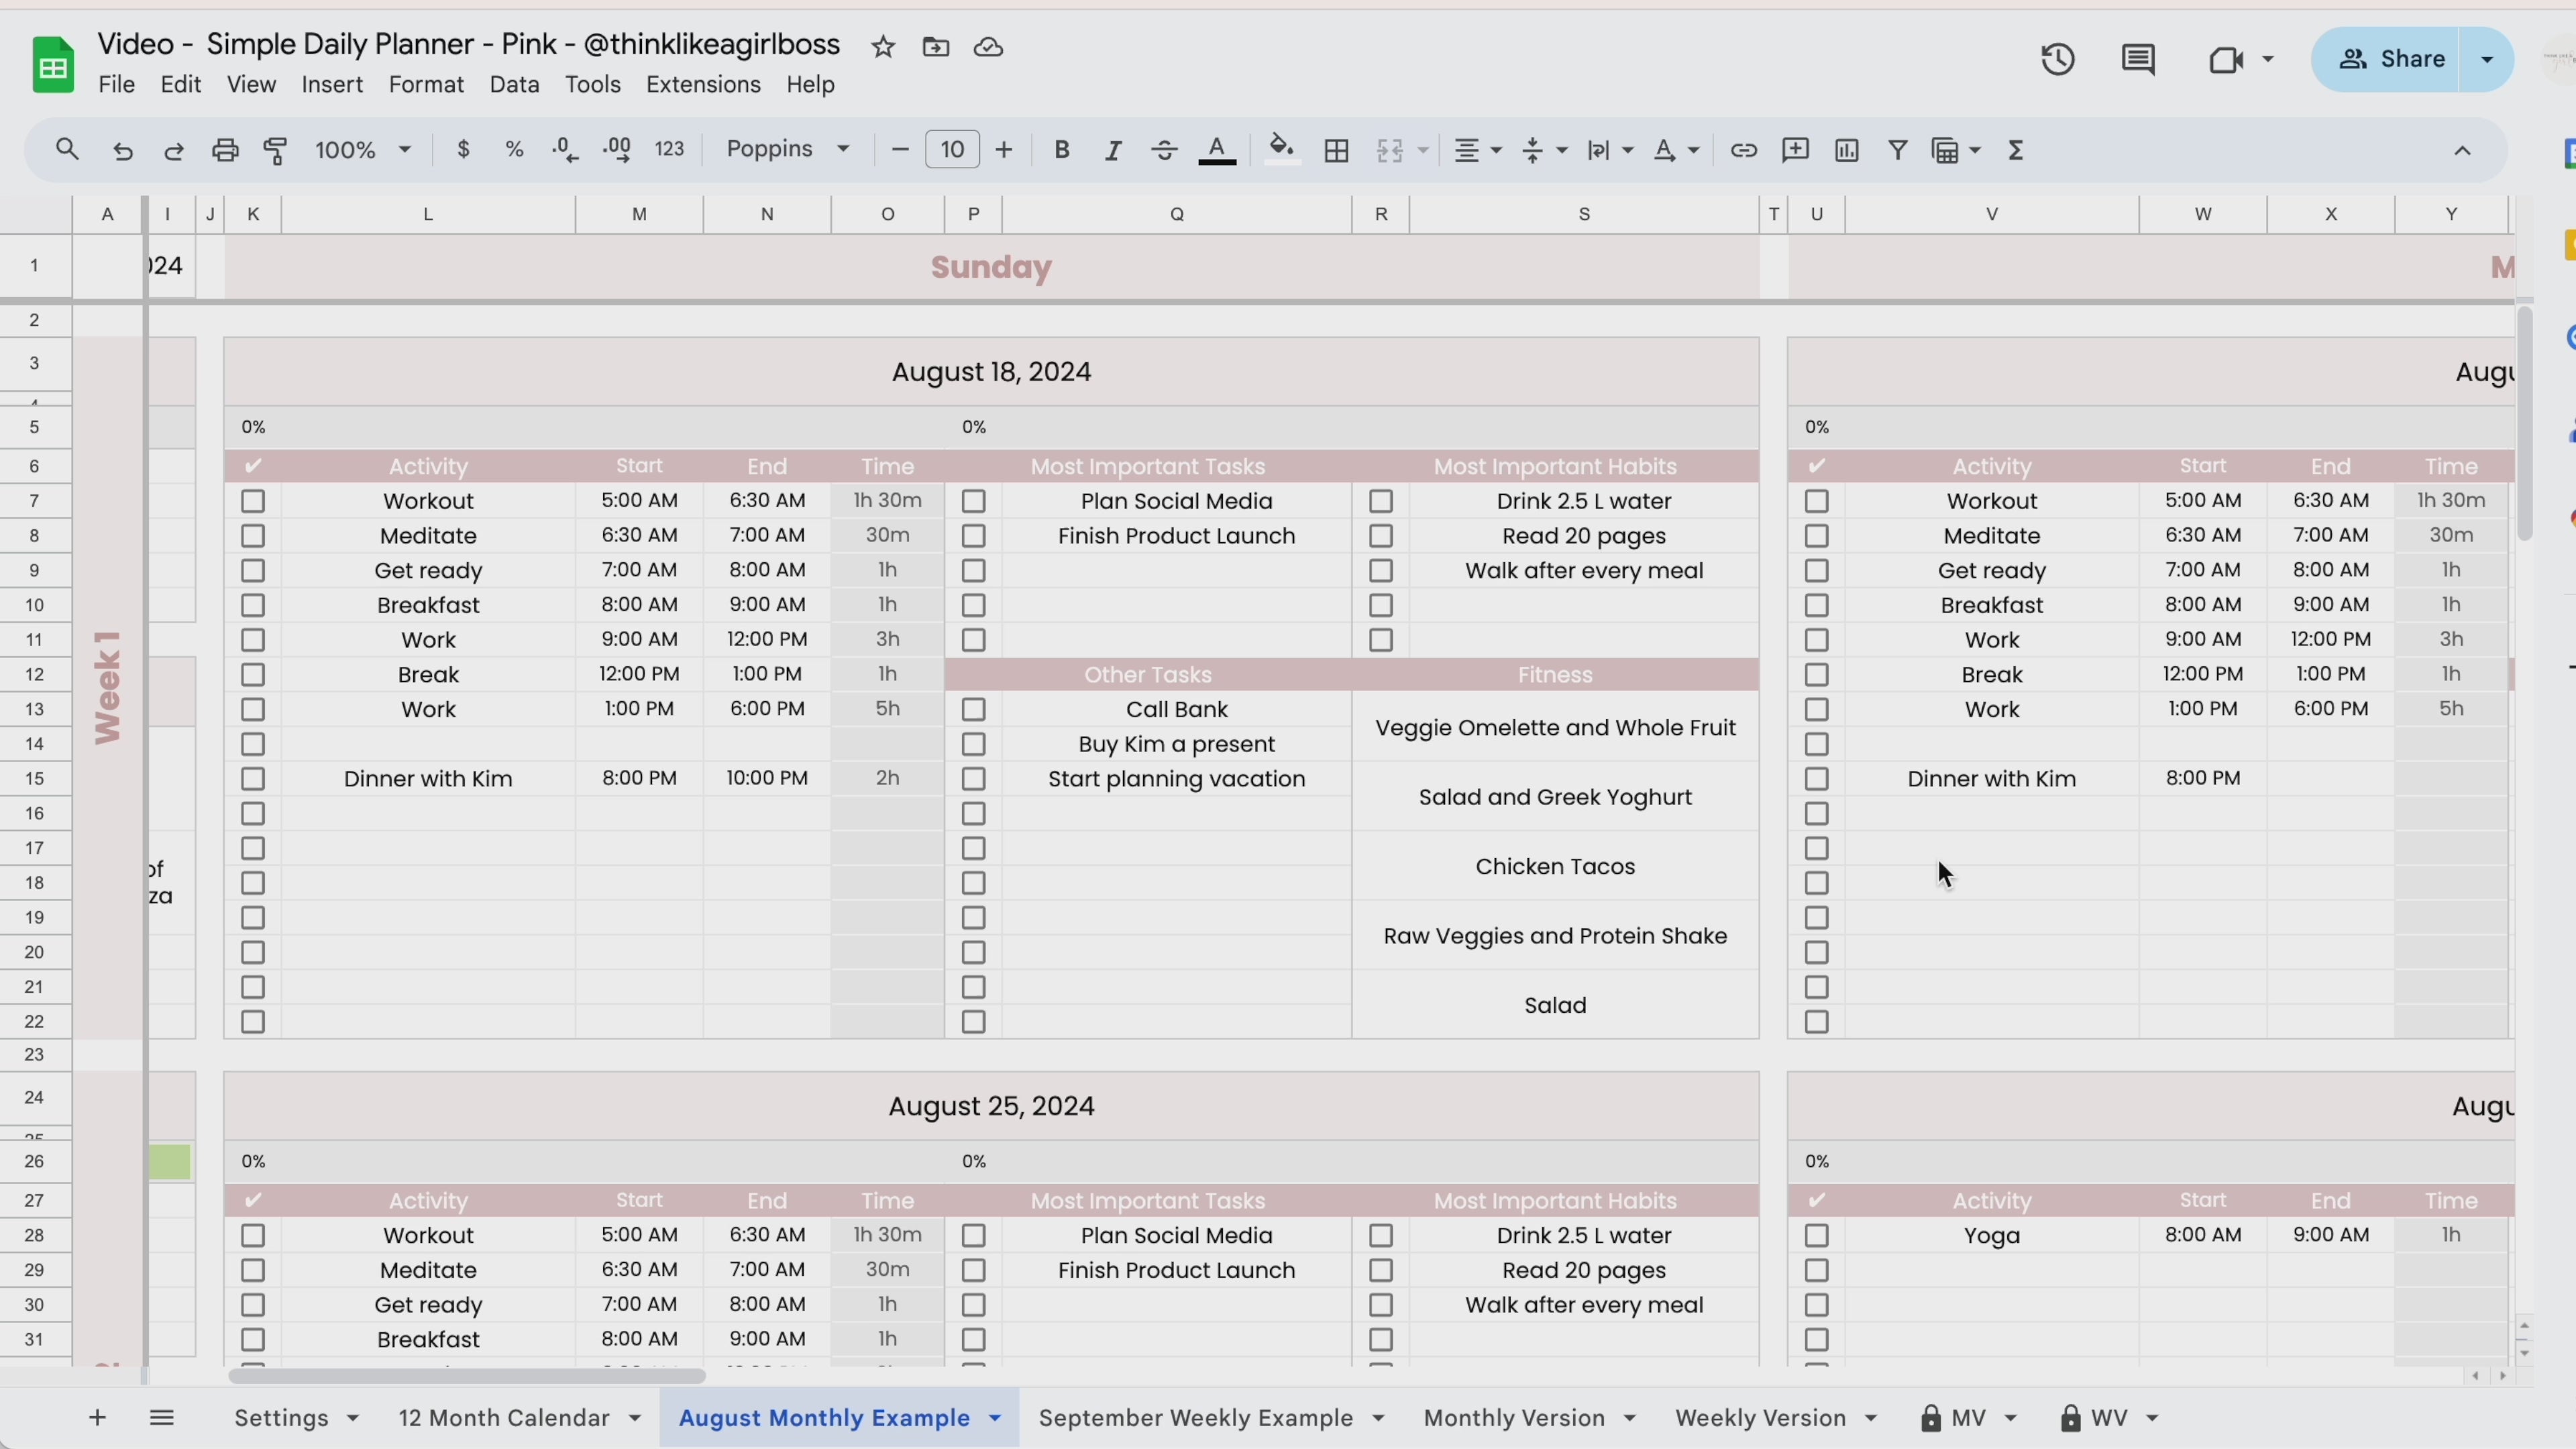The width and height of the screenshot is (2576, 1449).
Task: Open the fill color picker
Action: (1281, 150)
